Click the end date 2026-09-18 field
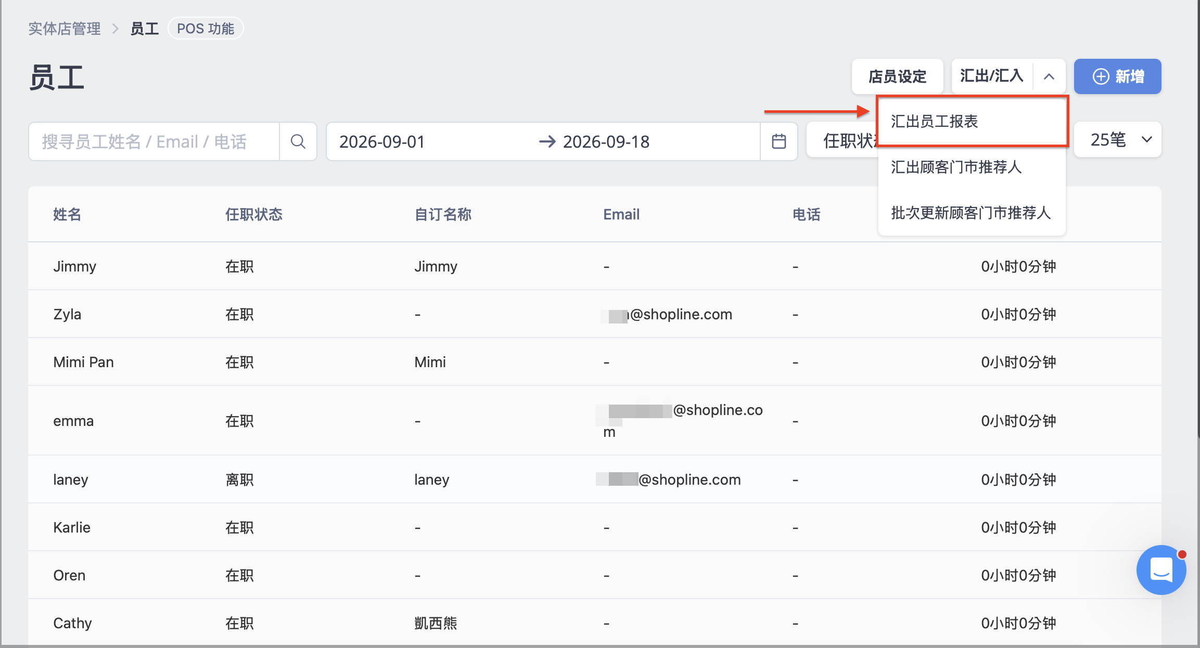This screenshot has width=1200, height=648. click(606, 141)
